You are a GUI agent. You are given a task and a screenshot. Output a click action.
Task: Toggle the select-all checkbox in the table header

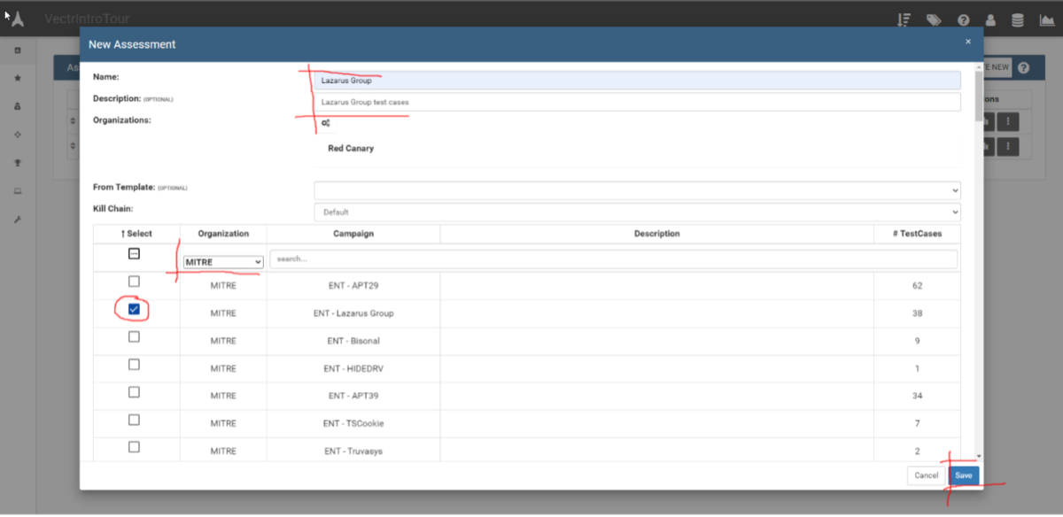(x=135, y=253)
